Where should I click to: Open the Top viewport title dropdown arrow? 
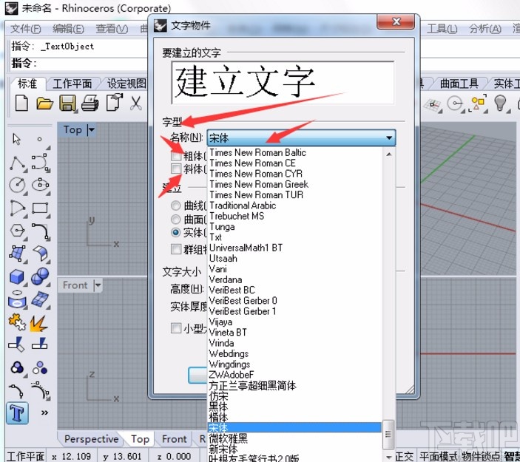(91, 129)
